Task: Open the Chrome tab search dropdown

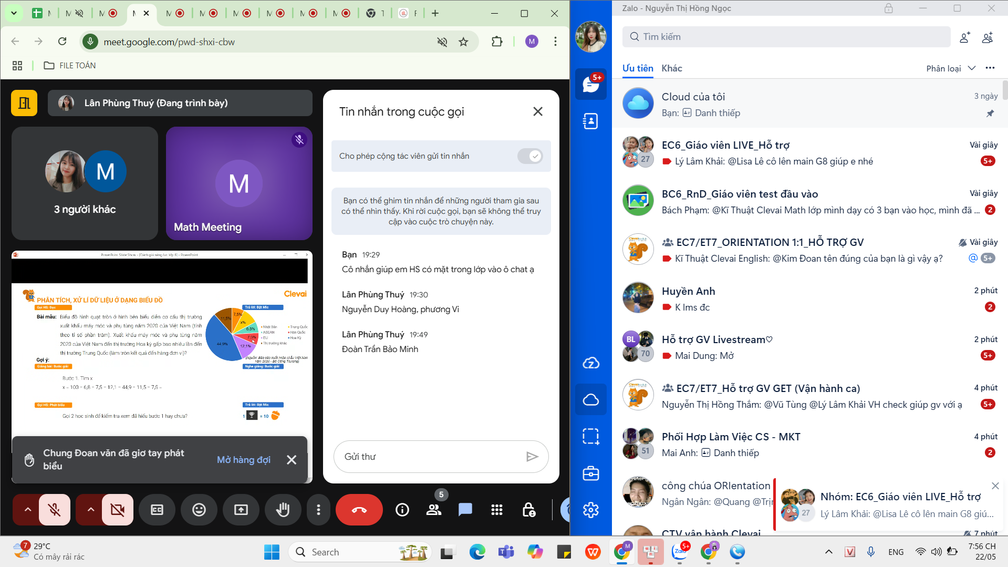Action: (14, 13)
